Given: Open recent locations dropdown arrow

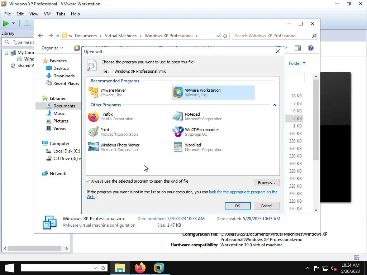Looking at the screenshot, I should click(58, 36).
